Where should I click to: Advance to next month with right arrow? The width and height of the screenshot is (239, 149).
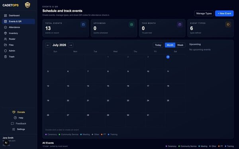coord(71,45)
